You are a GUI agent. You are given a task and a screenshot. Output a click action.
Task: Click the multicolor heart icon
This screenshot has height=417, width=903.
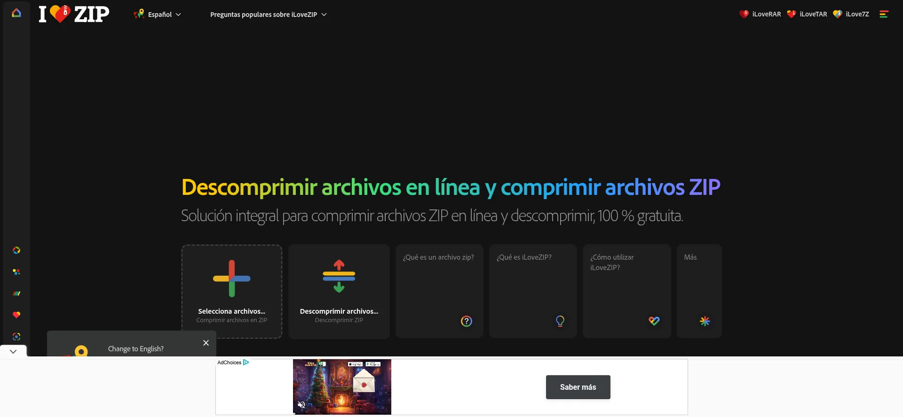coord(654,321)
